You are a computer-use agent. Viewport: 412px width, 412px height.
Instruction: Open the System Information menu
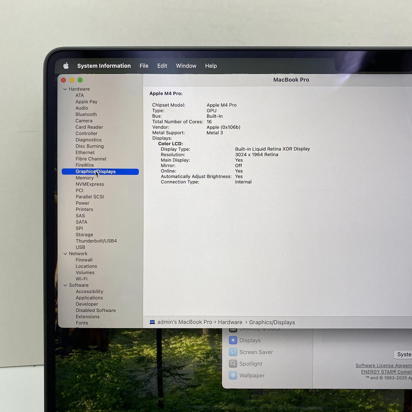tap(104, 66)
